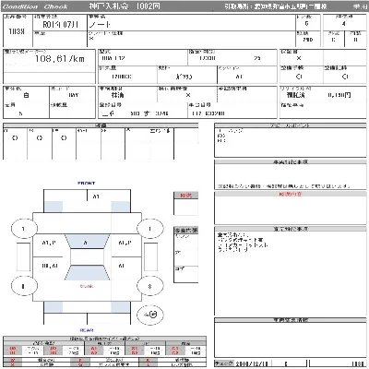Click the right rear door A1 mark

click(122, 266)
